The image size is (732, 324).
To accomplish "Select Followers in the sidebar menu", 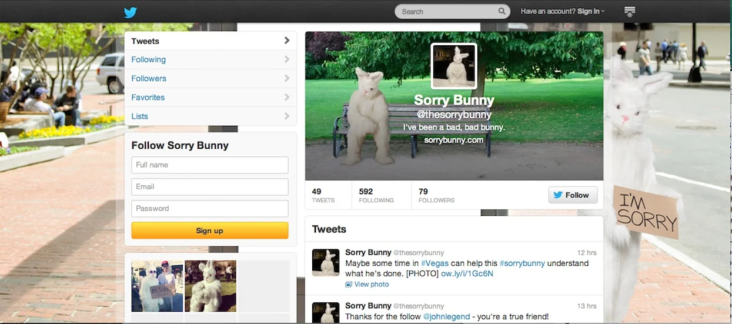I will coord(210,78).
